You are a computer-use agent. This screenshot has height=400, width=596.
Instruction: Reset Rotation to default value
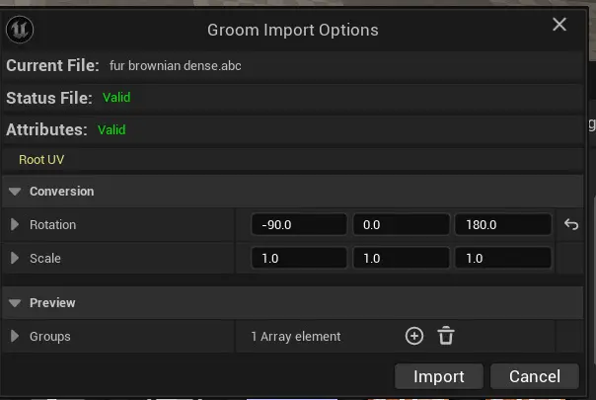pyautogui.click(x=570, y=224)
